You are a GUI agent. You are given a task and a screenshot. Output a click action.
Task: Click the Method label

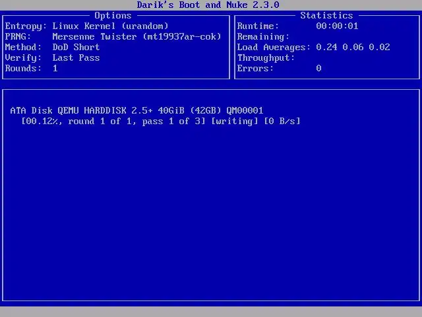23,47
